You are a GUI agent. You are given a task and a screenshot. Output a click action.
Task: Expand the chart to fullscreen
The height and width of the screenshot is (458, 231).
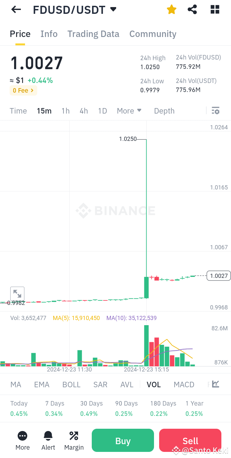click(17, 294)
